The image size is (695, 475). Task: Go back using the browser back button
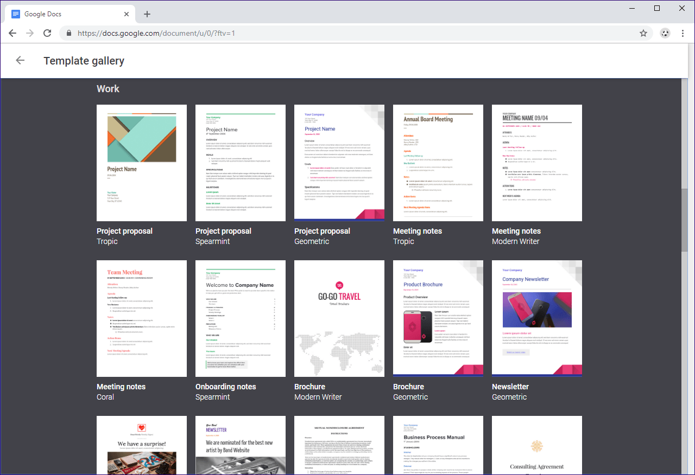12,33
